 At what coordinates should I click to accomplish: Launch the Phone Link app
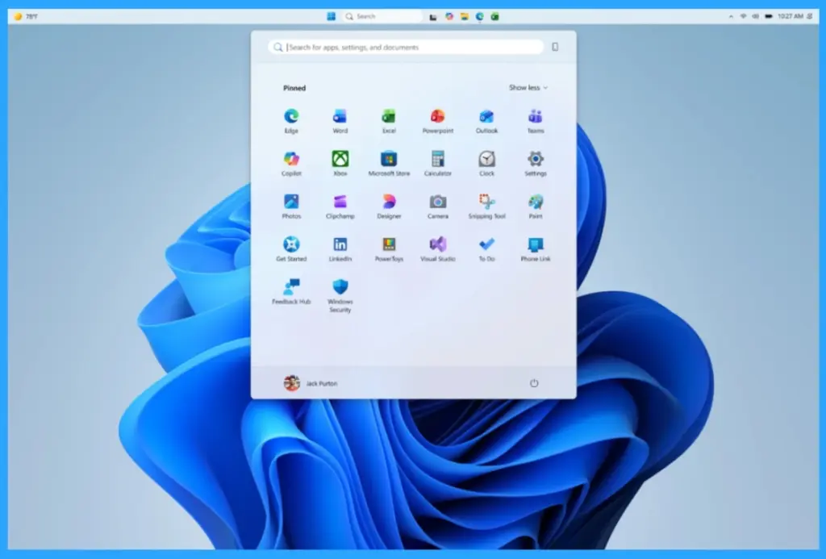click(x=536, y=248)
